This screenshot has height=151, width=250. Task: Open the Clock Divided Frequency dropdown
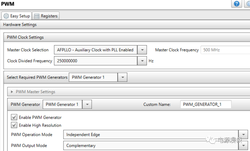pyautogui.click(x=142, y=61)
